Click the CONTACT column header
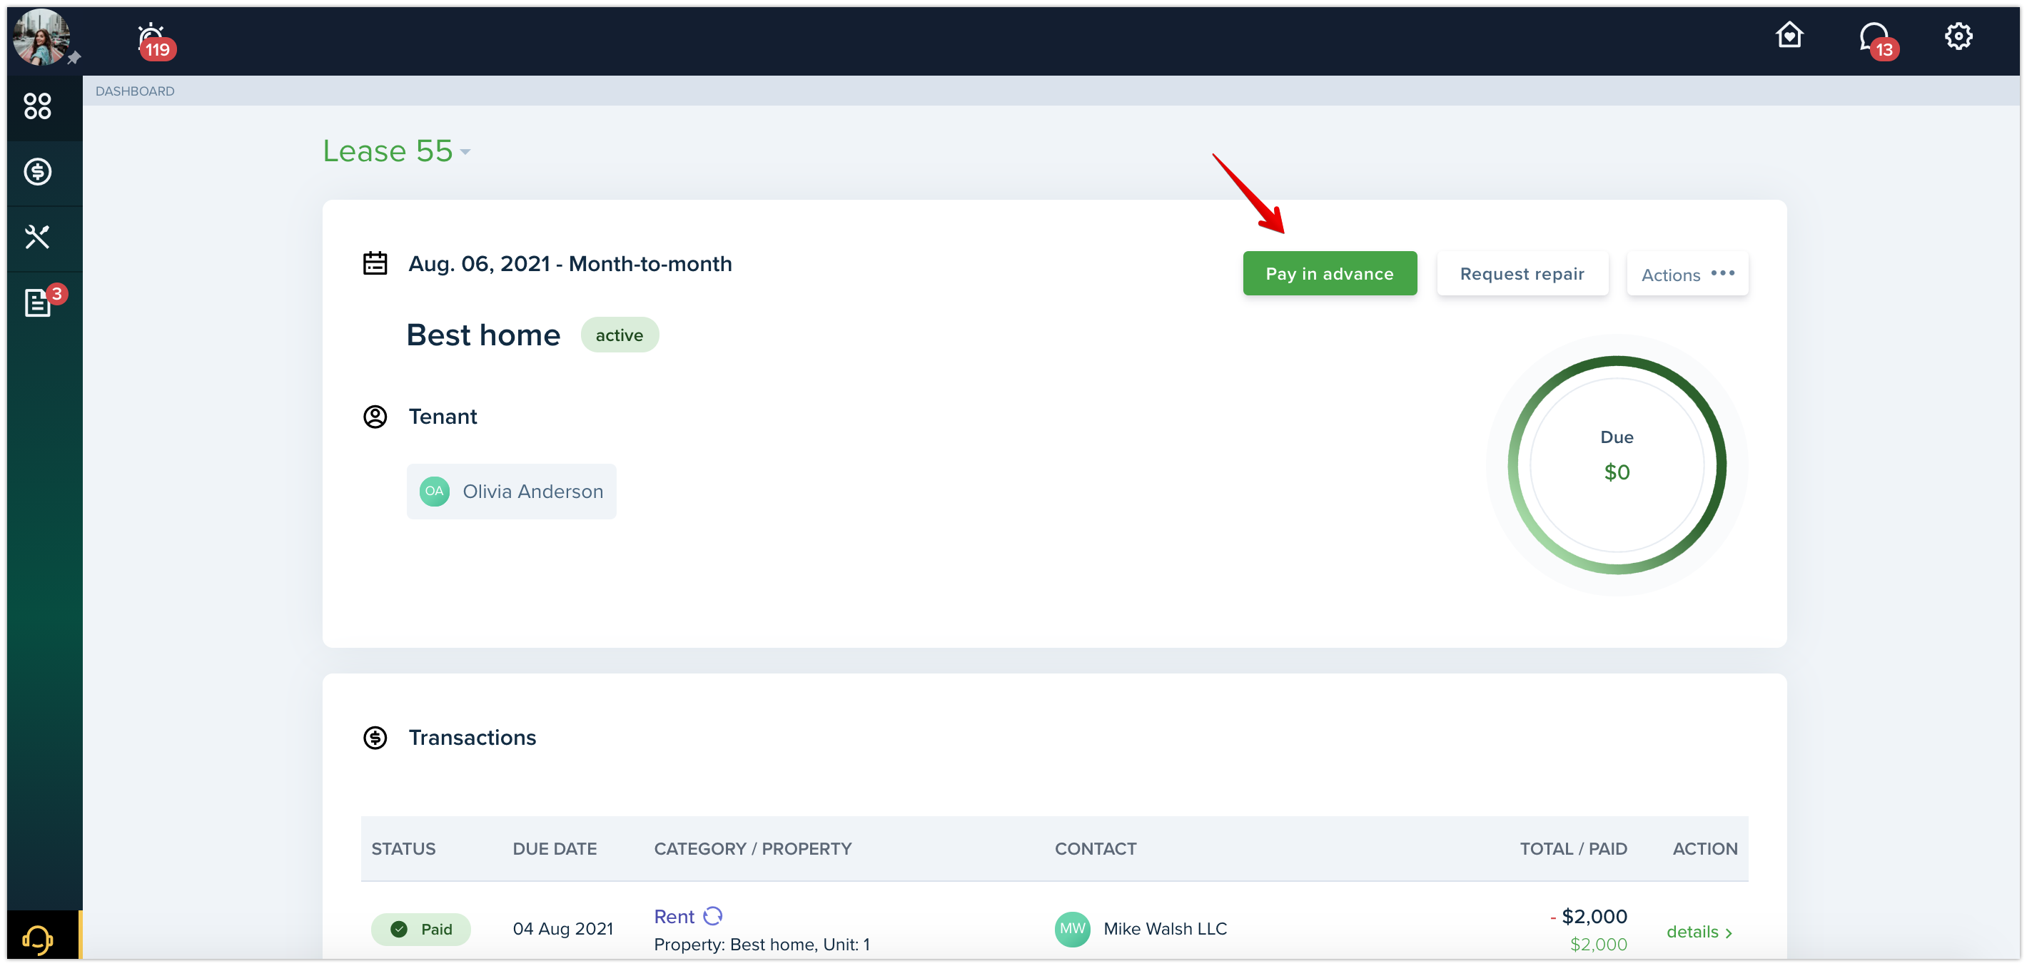The image size is (2027, 966). coord(1095,848)
